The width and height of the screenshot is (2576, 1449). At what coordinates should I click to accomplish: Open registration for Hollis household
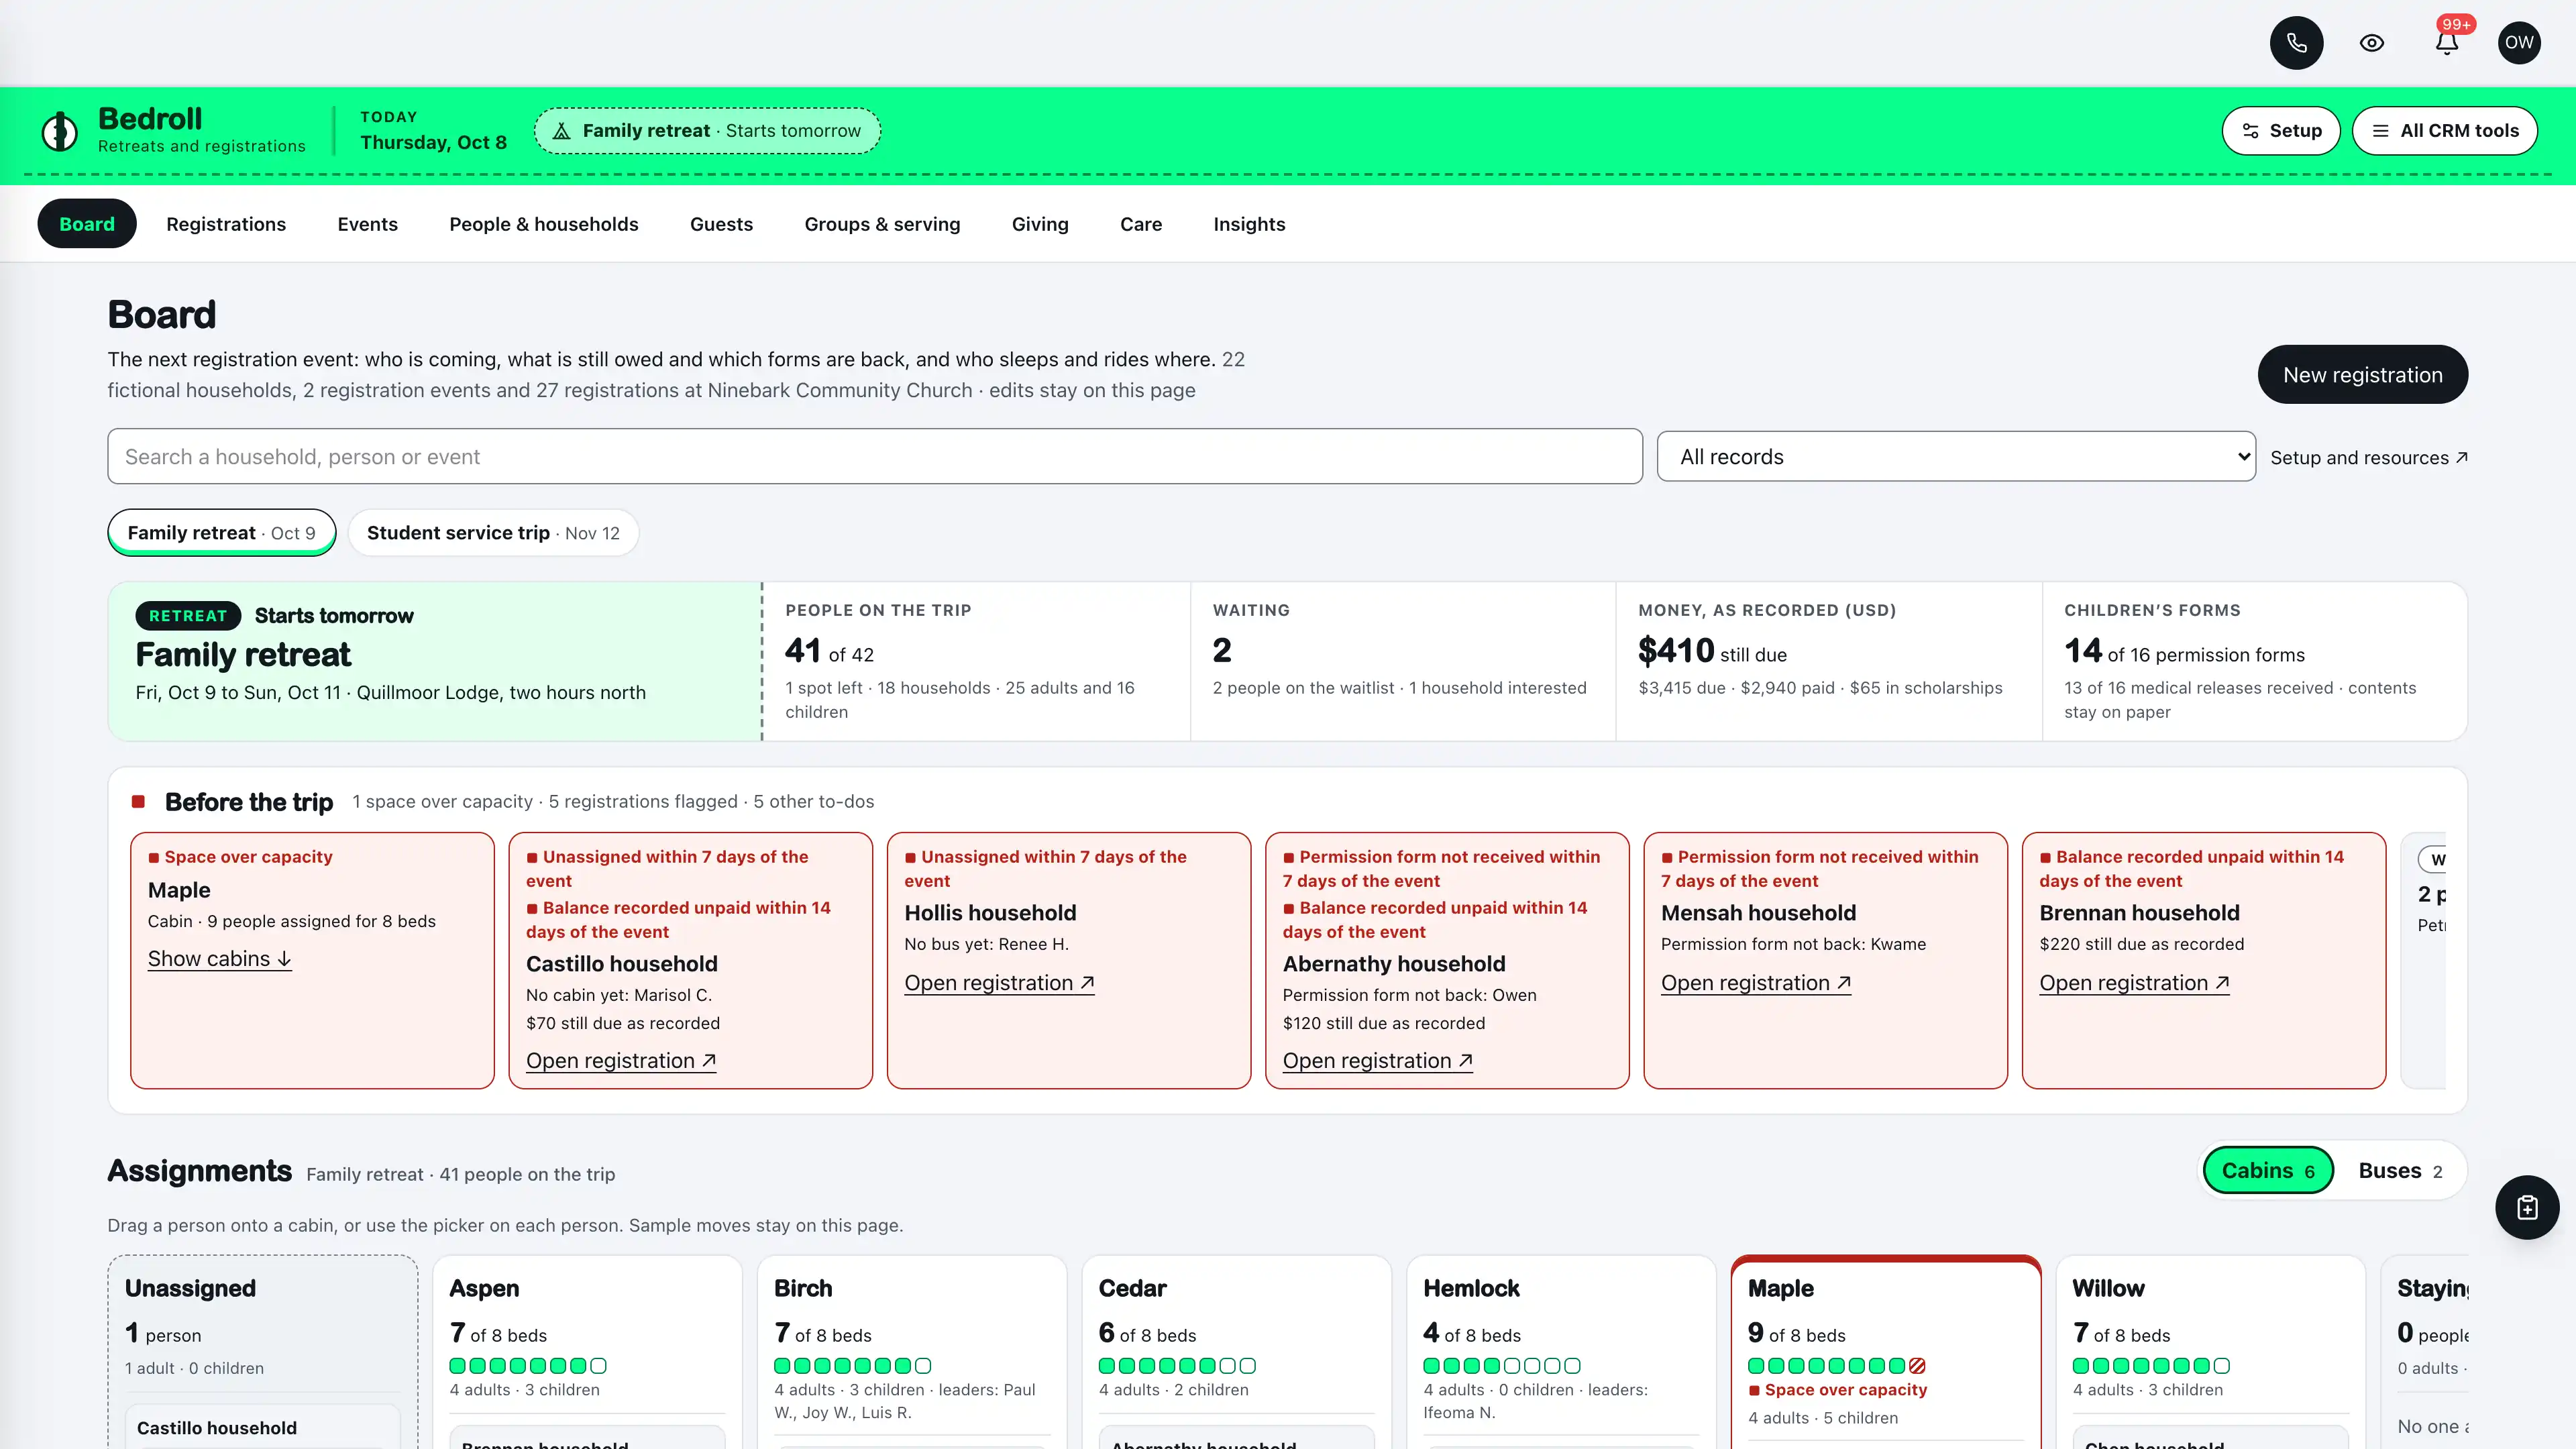click(x=999, y=983)
